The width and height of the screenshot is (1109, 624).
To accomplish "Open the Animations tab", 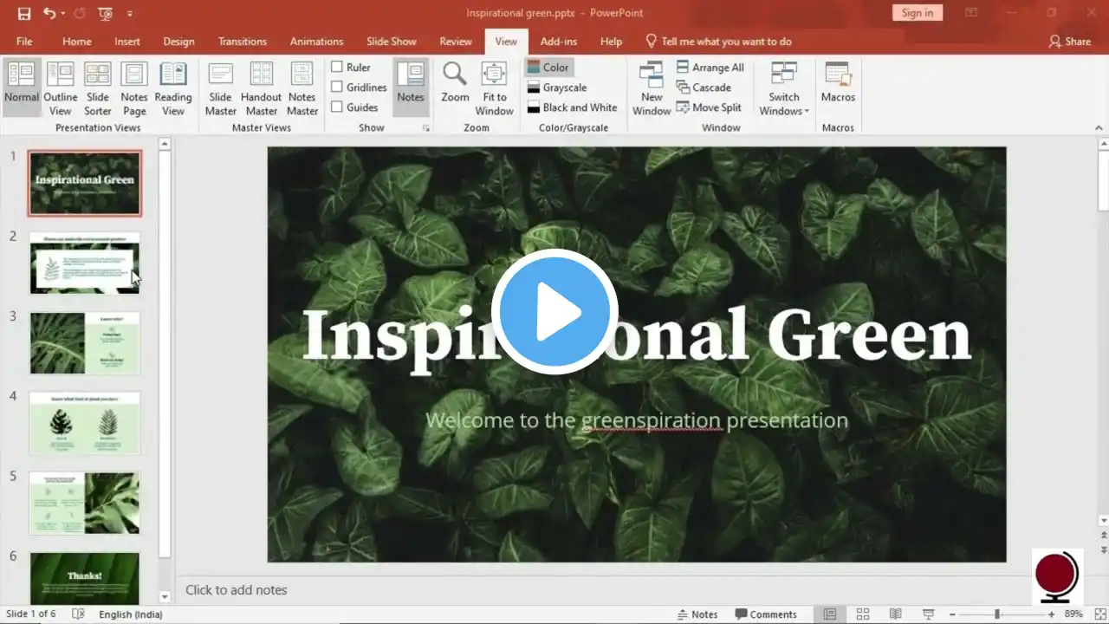I will 316,41.
